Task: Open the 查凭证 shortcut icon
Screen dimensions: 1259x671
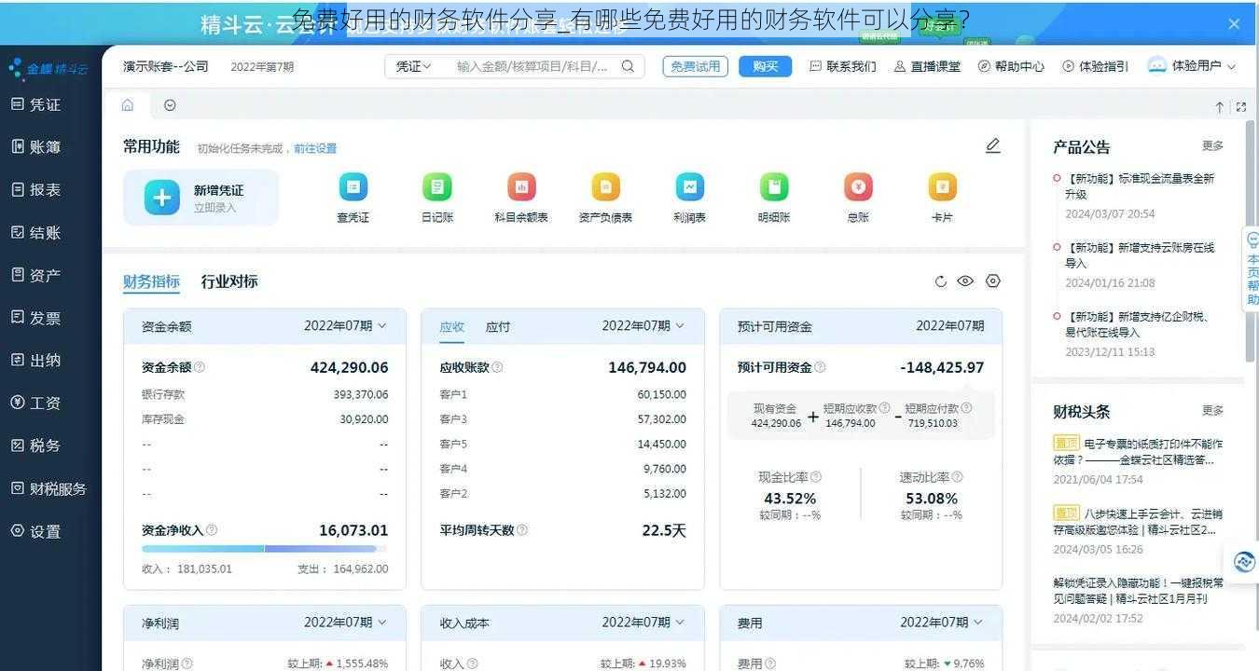Action: (x=353, y=187)
